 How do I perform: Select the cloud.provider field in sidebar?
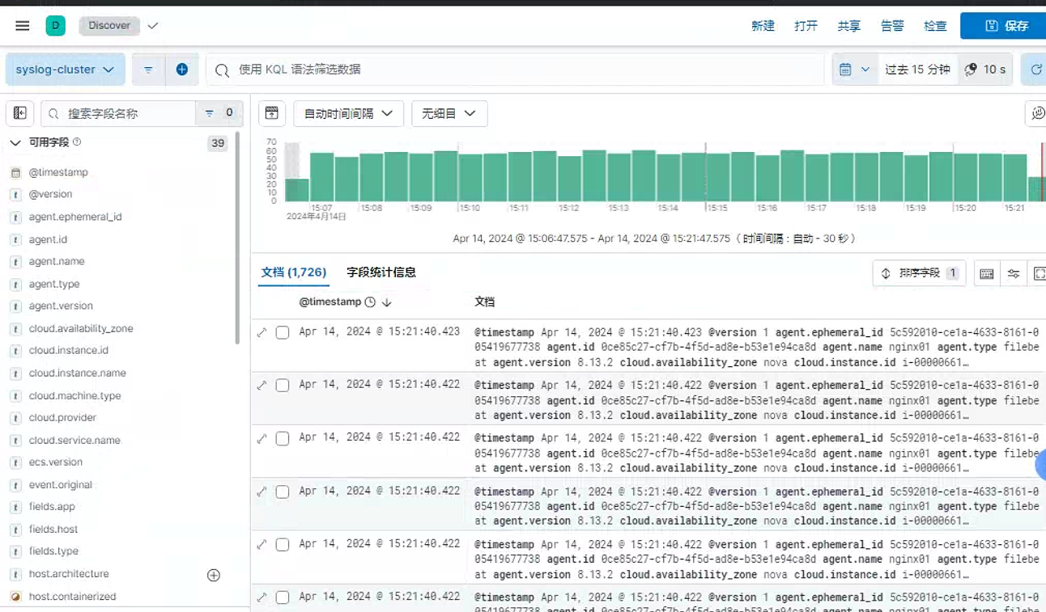(62, 417)
